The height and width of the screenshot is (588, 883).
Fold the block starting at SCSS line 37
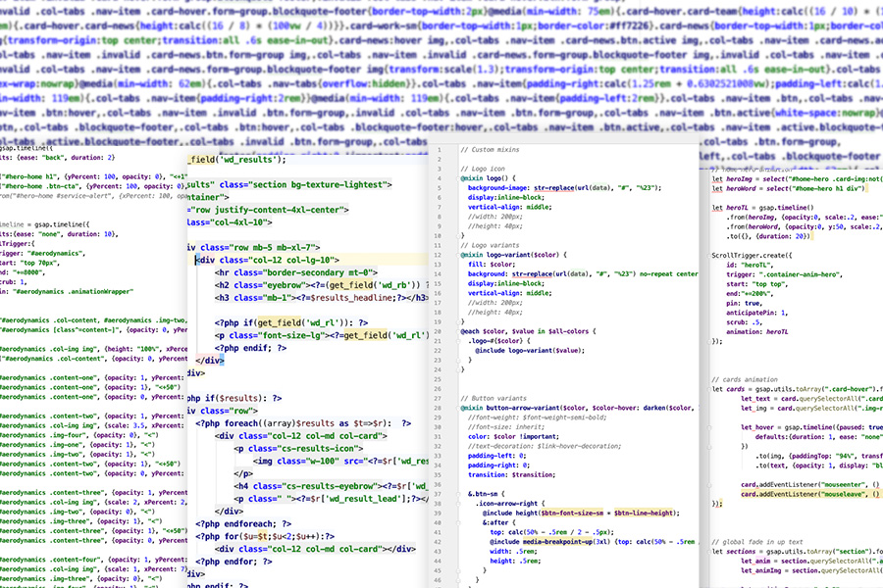(458, 494)
